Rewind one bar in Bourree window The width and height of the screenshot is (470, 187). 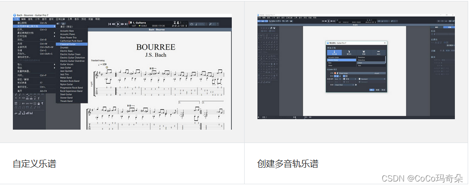point(113,24)
